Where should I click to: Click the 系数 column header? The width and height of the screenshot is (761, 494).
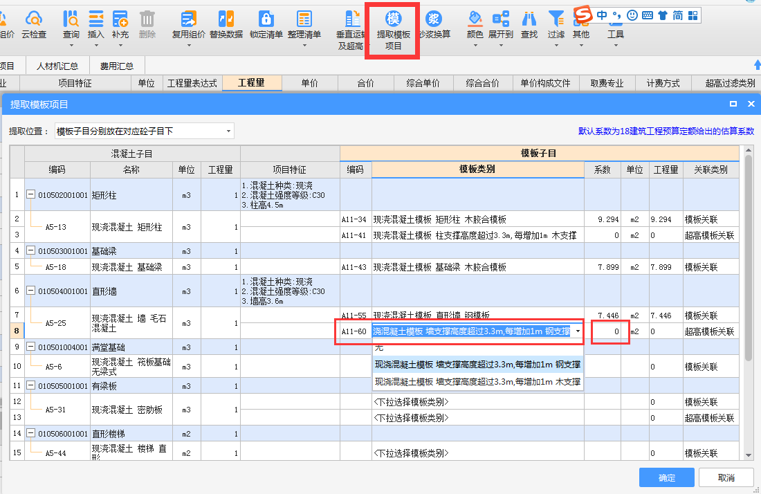coord(603,170)
